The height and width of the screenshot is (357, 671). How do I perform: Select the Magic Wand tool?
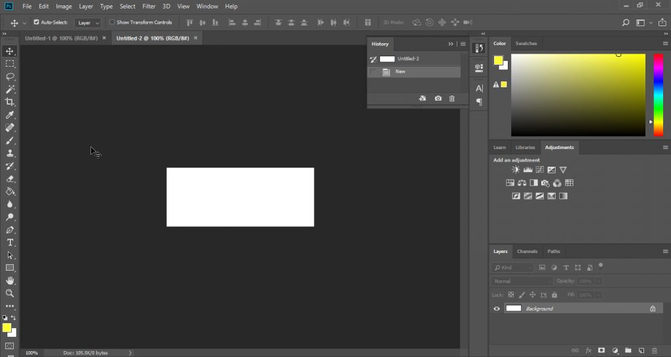coord(10,90)
